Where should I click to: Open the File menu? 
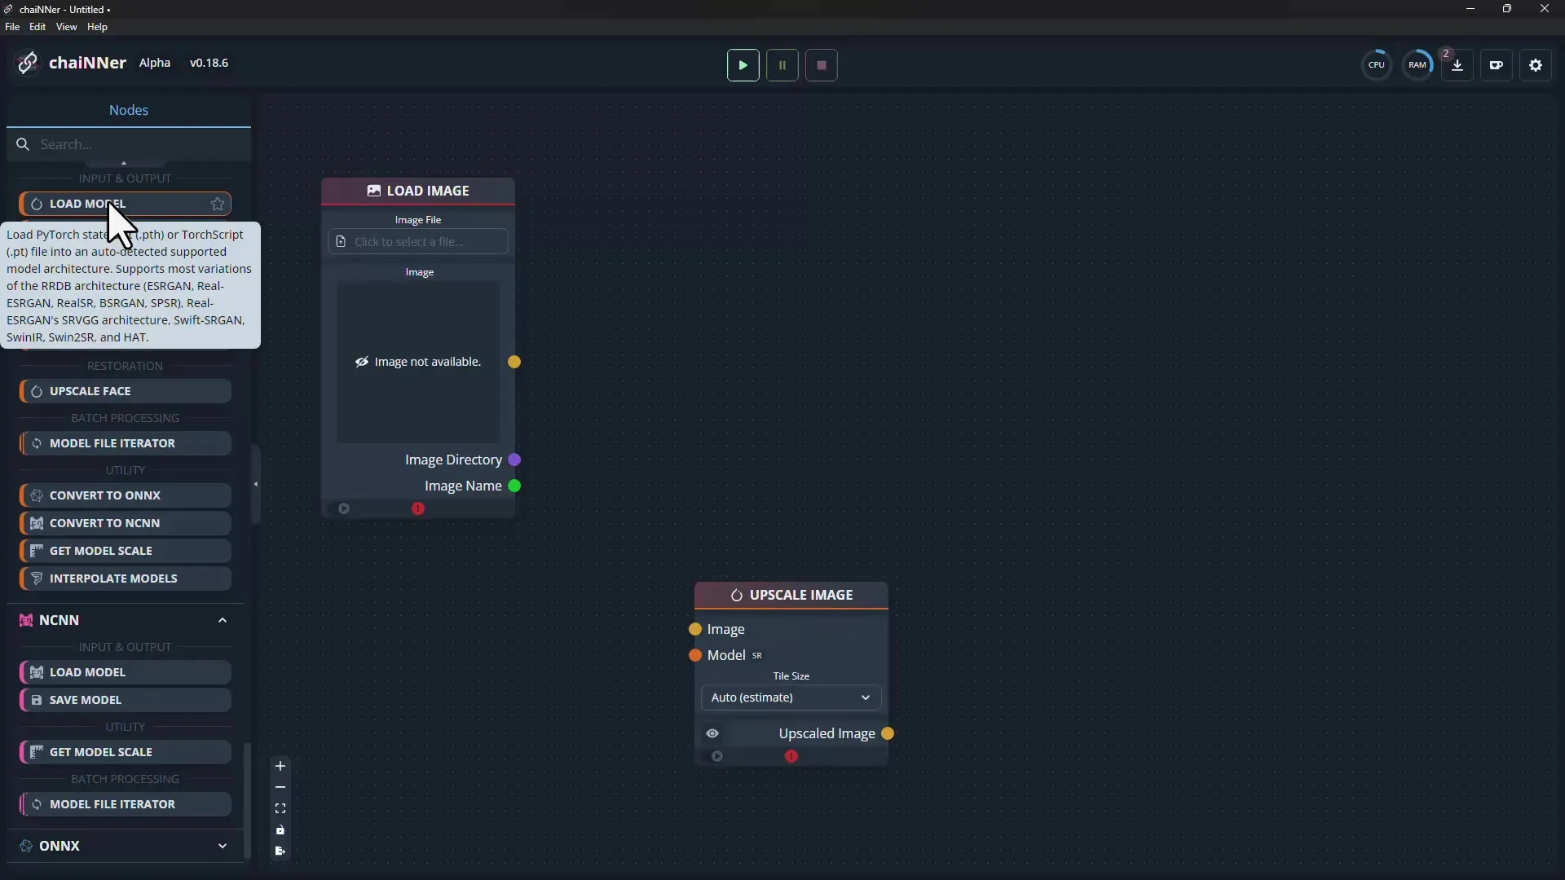tap(12, 27)
